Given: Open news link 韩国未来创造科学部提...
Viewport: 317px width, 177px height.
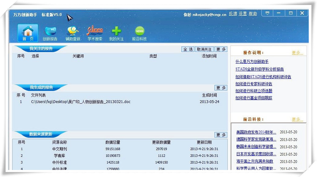Looking at the screenshot, I should (x=256, y=147).
